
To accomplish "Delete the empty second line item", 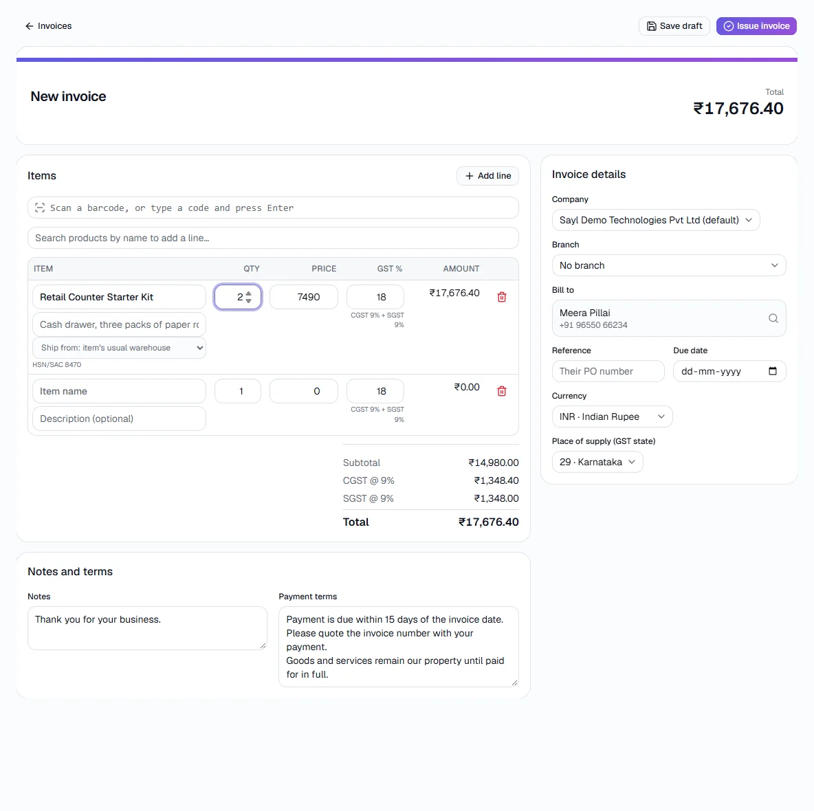I will [x=501, y=391].
